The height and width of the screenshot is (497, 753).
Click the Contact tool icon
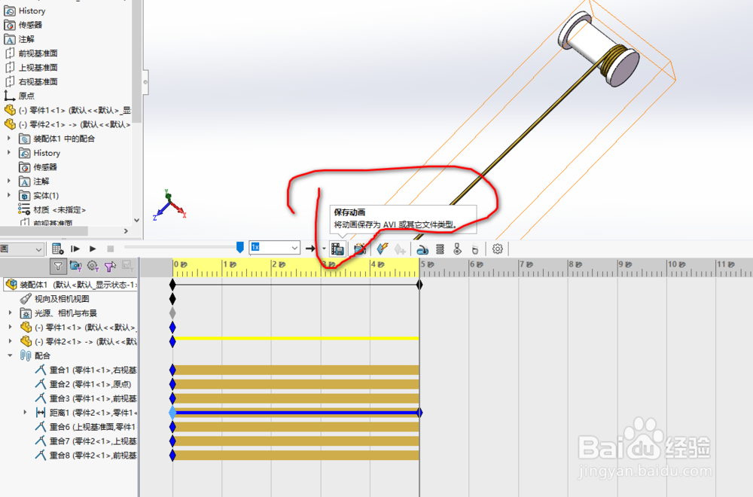point(458,248)
